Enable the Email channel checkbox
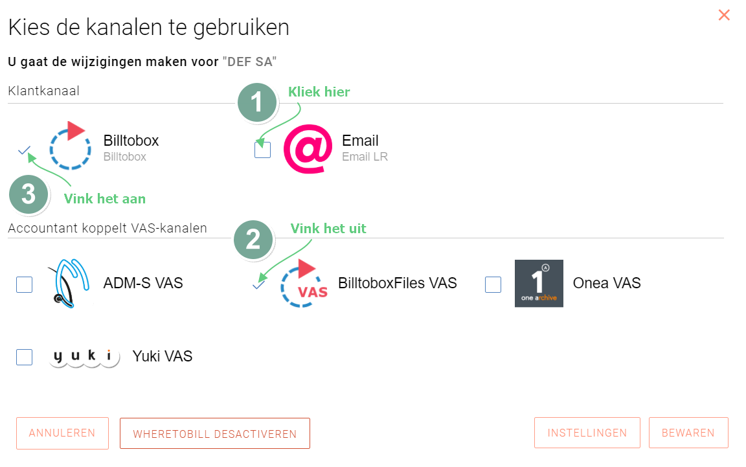Screen dimensions: 746x467 (263, 150)
